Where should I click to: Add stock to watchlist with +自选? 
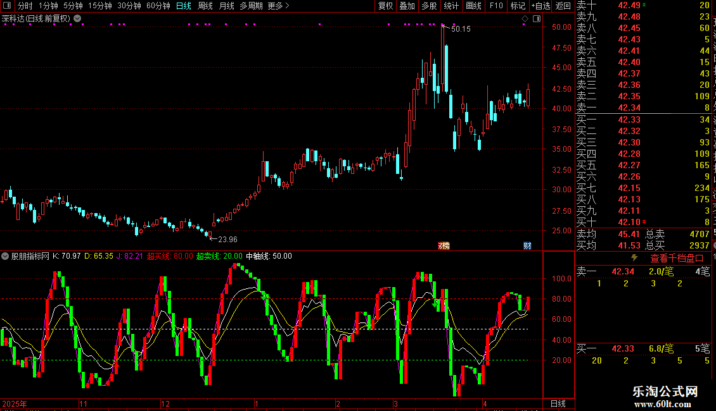click(540, 6)
